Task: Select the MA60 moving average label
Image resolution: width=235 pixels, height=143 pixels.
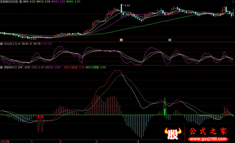Action: [72, 2]
